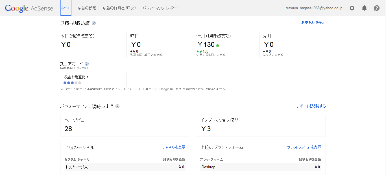Click help icon beside スコアカード
Image resolution: width=386 pixels, height=177 pixels.
point(87,64)
